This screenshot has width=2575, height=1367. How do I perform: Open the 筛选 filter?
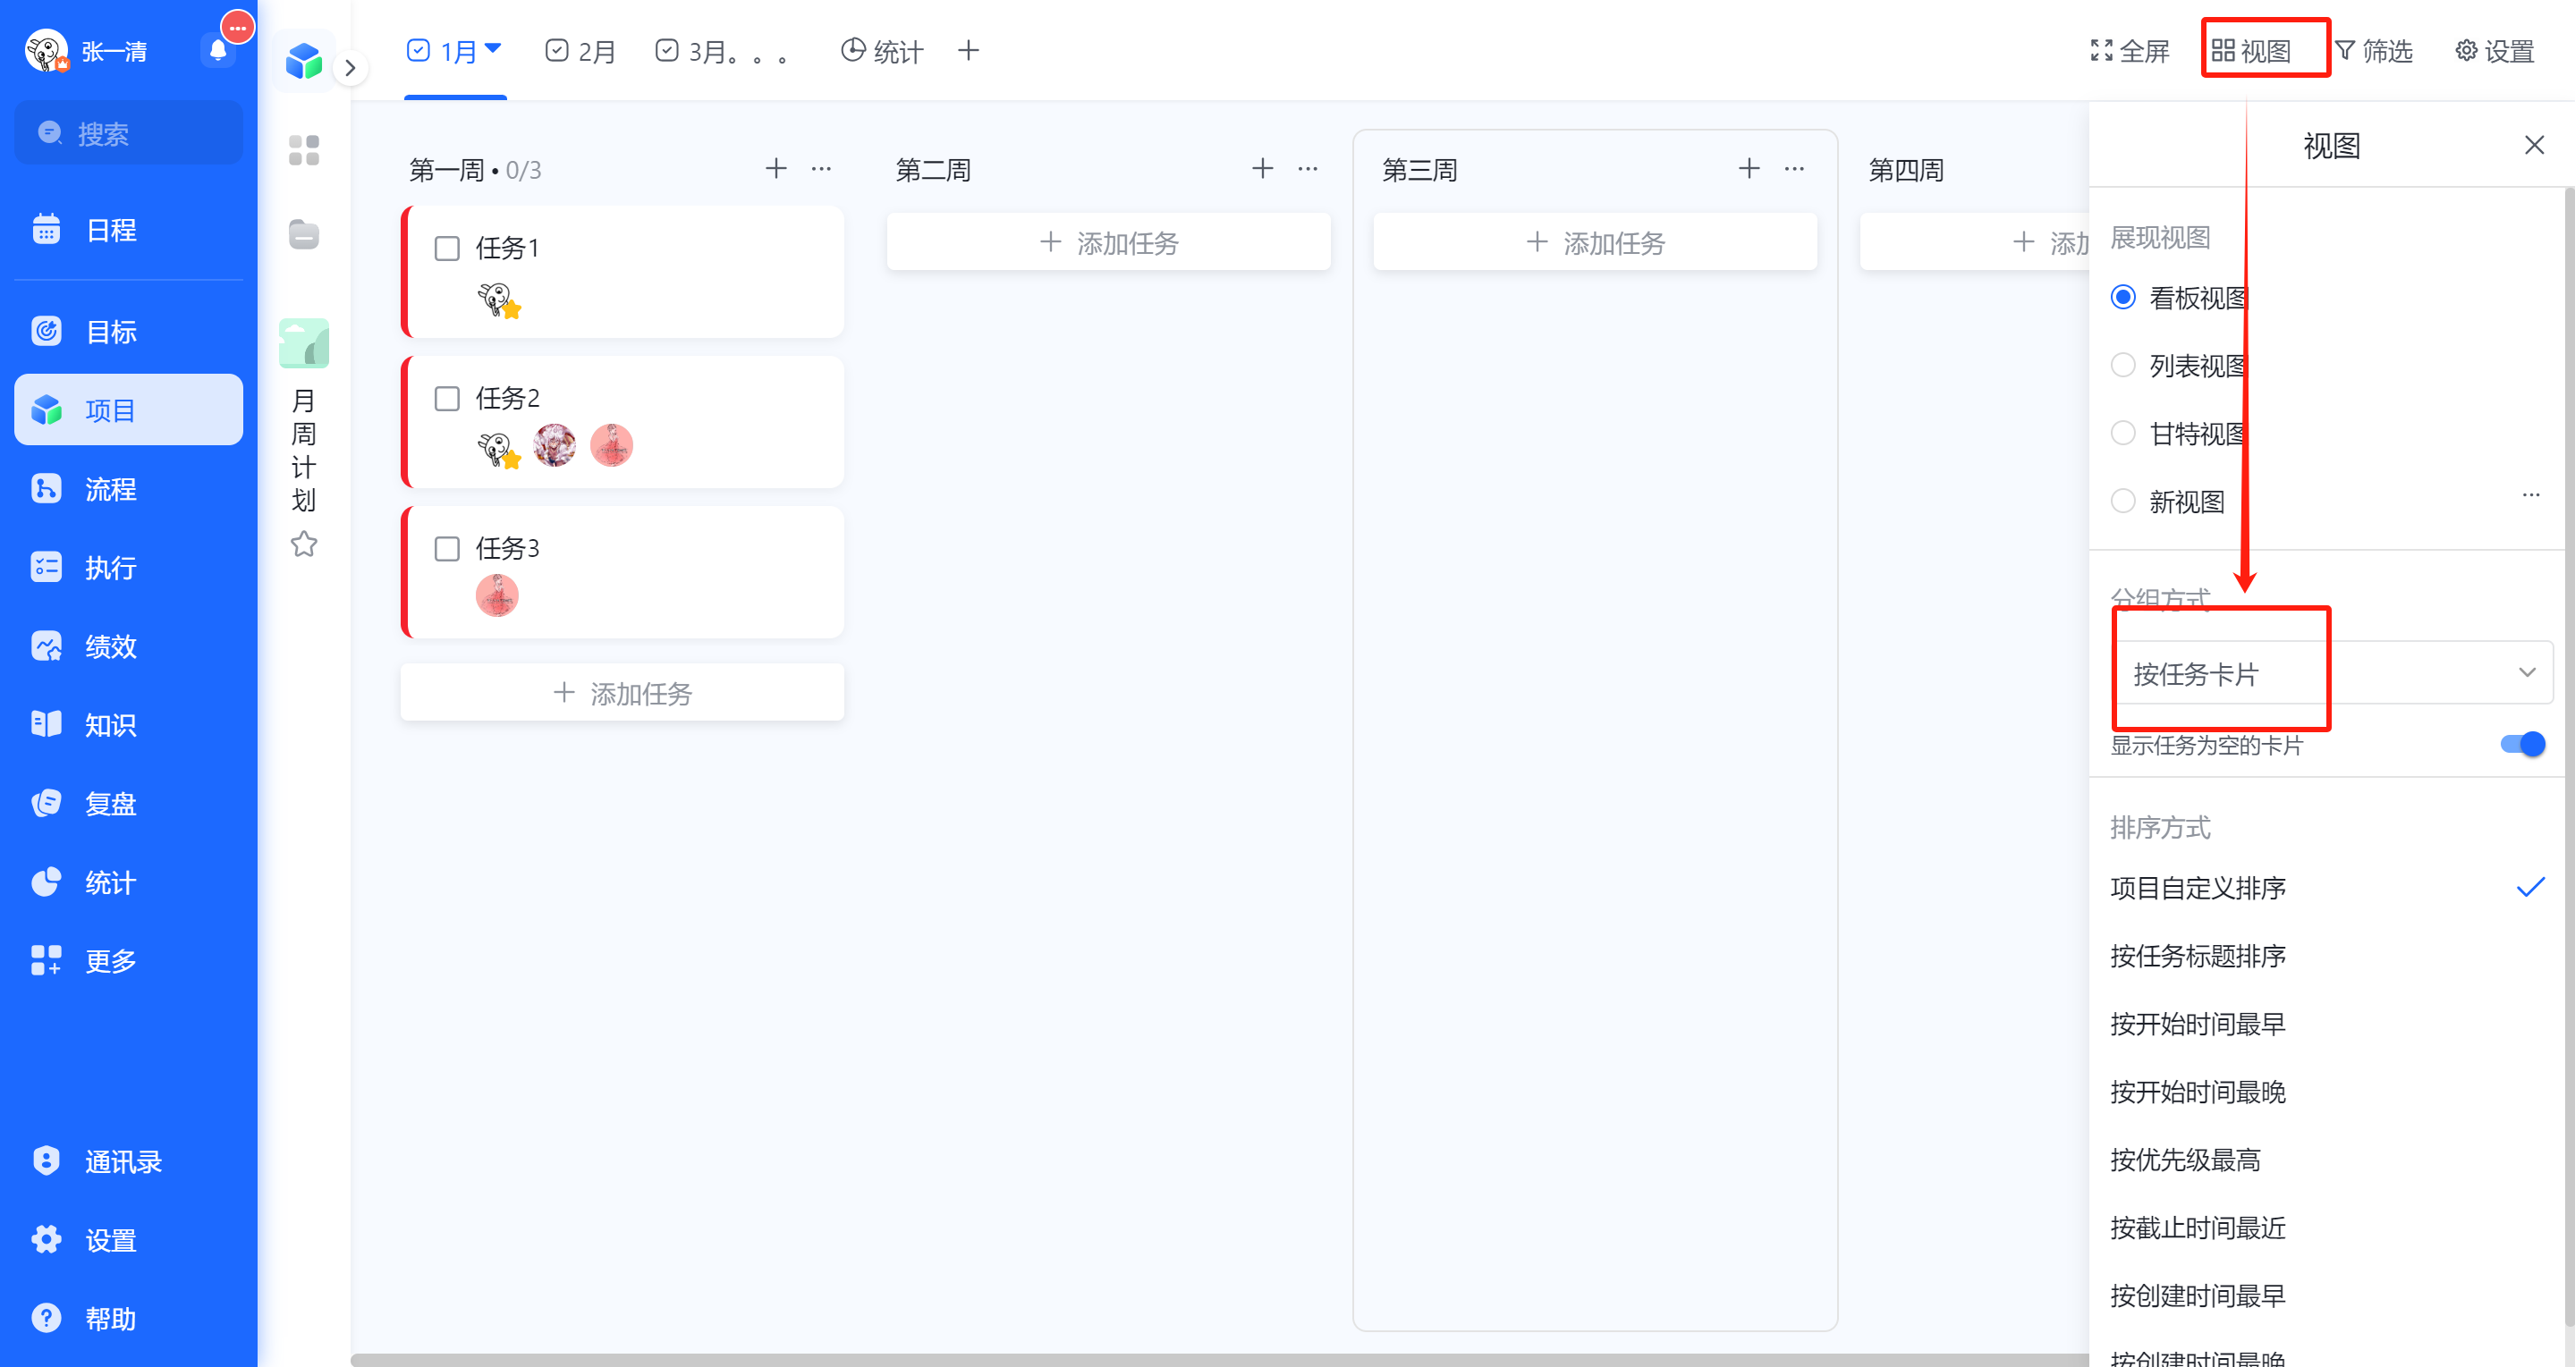pyautogui.click(x=2373, y=50)
